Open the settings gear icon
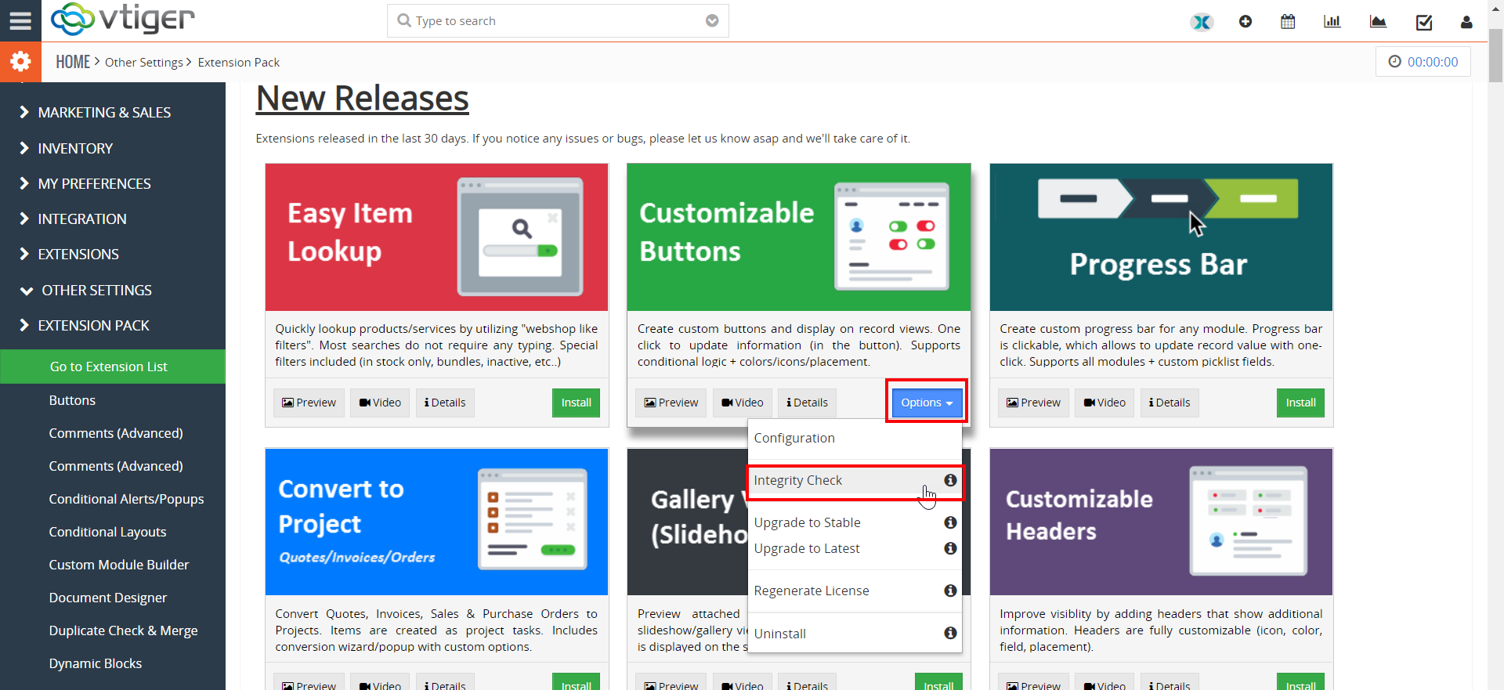 point(20,62)
